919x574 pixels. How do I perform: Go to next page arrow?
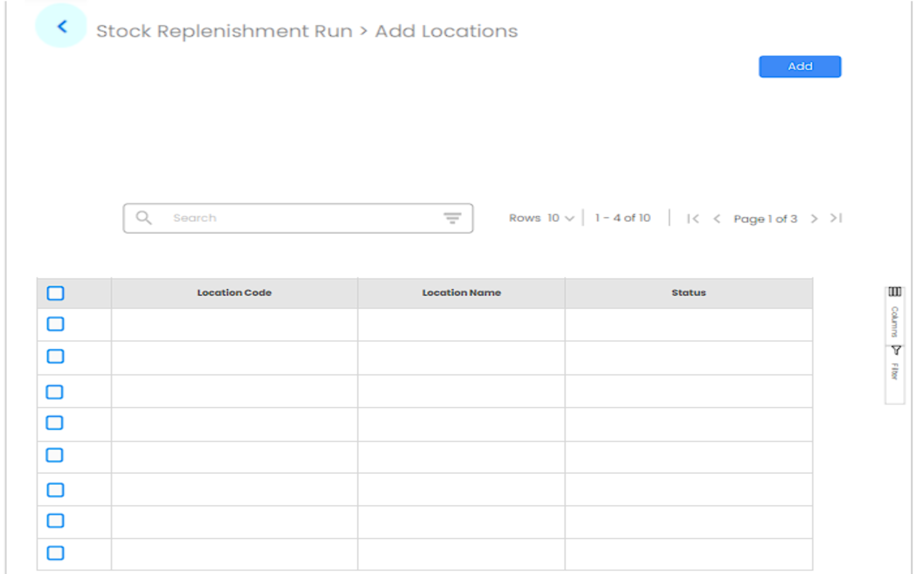(814, 219)
